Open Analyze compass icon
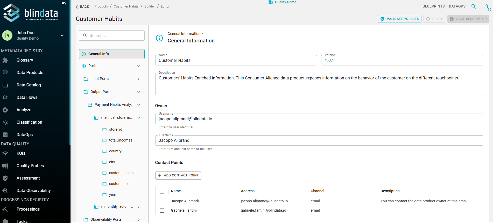Viewport: 493px width, 223px height. tap(5, 110)
